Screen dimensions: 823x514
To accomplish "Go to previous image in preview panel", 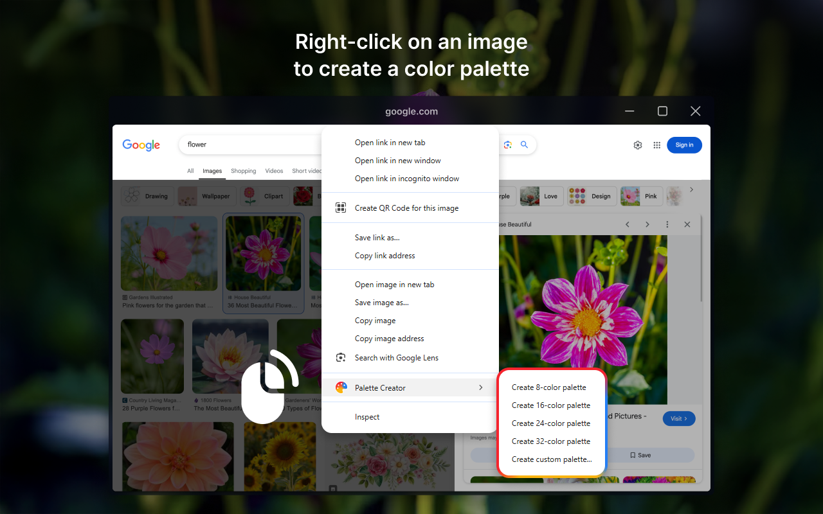I will 628,224.
